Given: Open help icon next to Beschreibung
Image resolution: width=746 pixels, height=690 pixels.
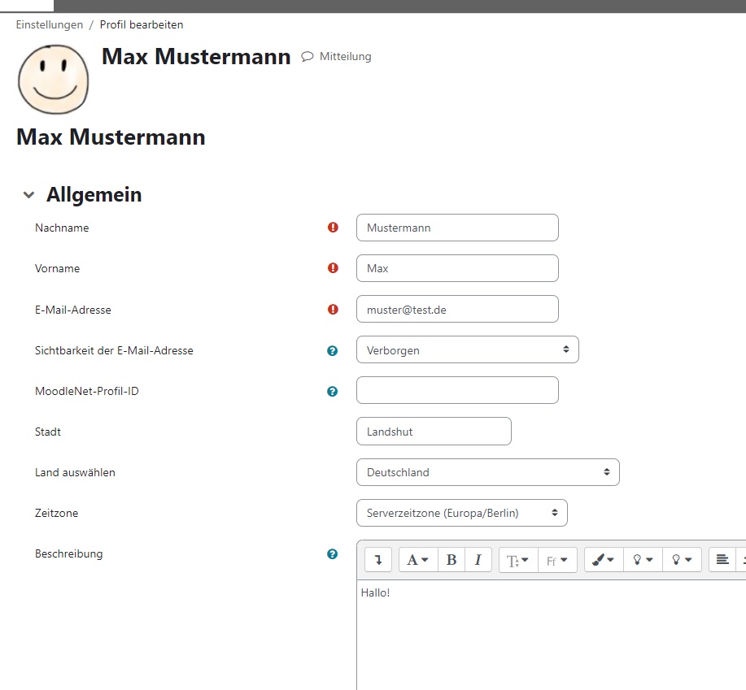Looking at the screenshot, I should 332,554.
